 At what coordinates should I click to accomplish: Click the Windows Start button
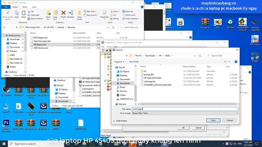pos(4,144)
